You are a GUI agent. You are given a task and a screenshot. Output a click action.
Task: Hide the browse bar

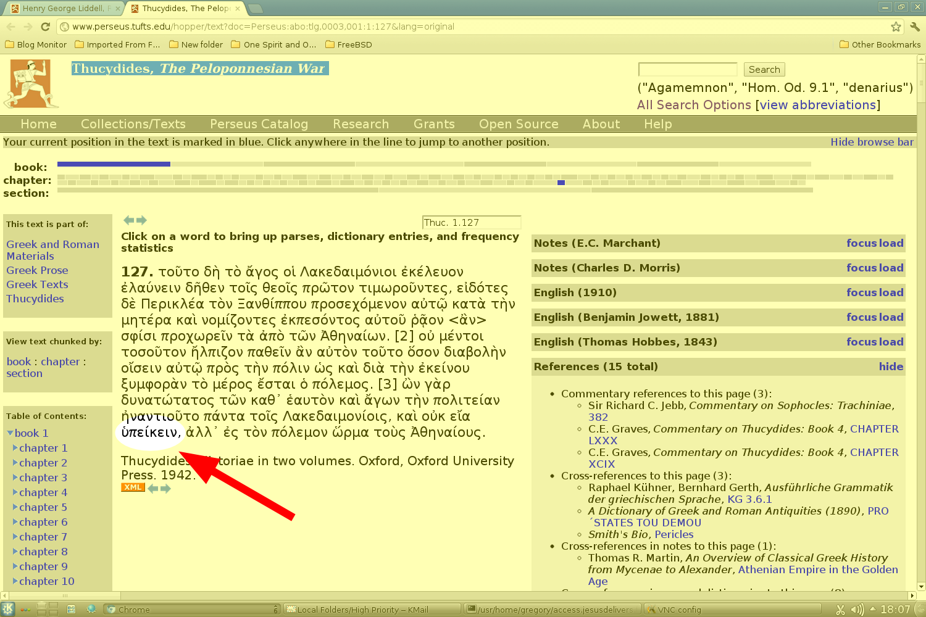872,142
